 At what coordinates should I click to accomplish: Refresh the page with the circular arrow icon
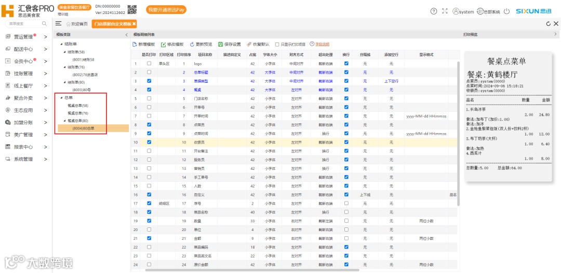[x=548, y=24]
